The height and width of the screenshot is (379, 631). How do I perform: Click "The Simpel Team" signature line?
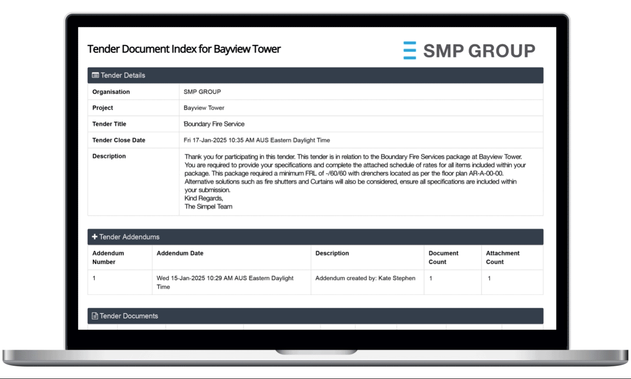pos(208,207)
